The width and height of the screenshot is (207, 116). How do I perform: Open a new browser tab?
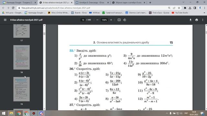[150, 3]
